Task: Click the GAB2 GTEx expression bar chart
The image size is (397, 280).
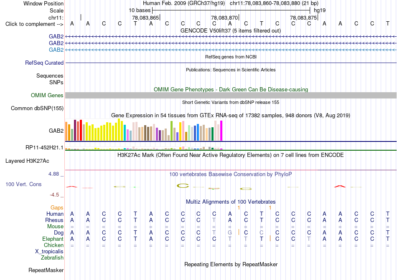Action: point(144,130)
